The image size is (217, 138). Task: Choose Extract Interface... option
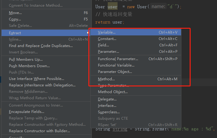(136, 106)
